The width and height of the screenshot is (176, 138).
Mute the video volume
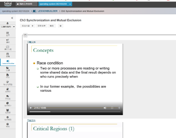point(105,108)
